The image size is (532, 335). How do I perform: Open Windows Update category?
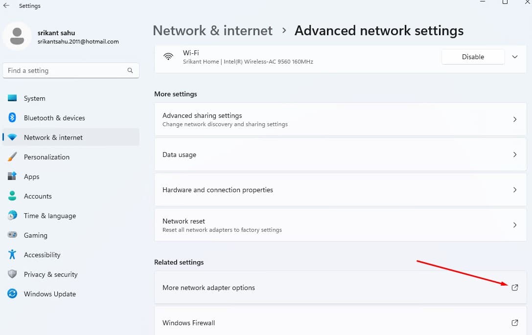click(71, 294)
